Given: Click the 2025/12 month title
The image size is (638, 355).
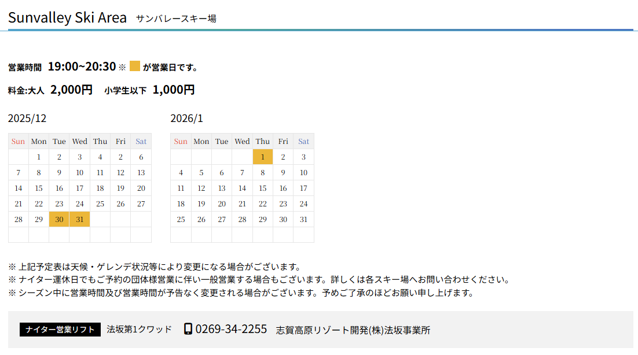Looking at the screenshot, I should [x=27, y=119].
